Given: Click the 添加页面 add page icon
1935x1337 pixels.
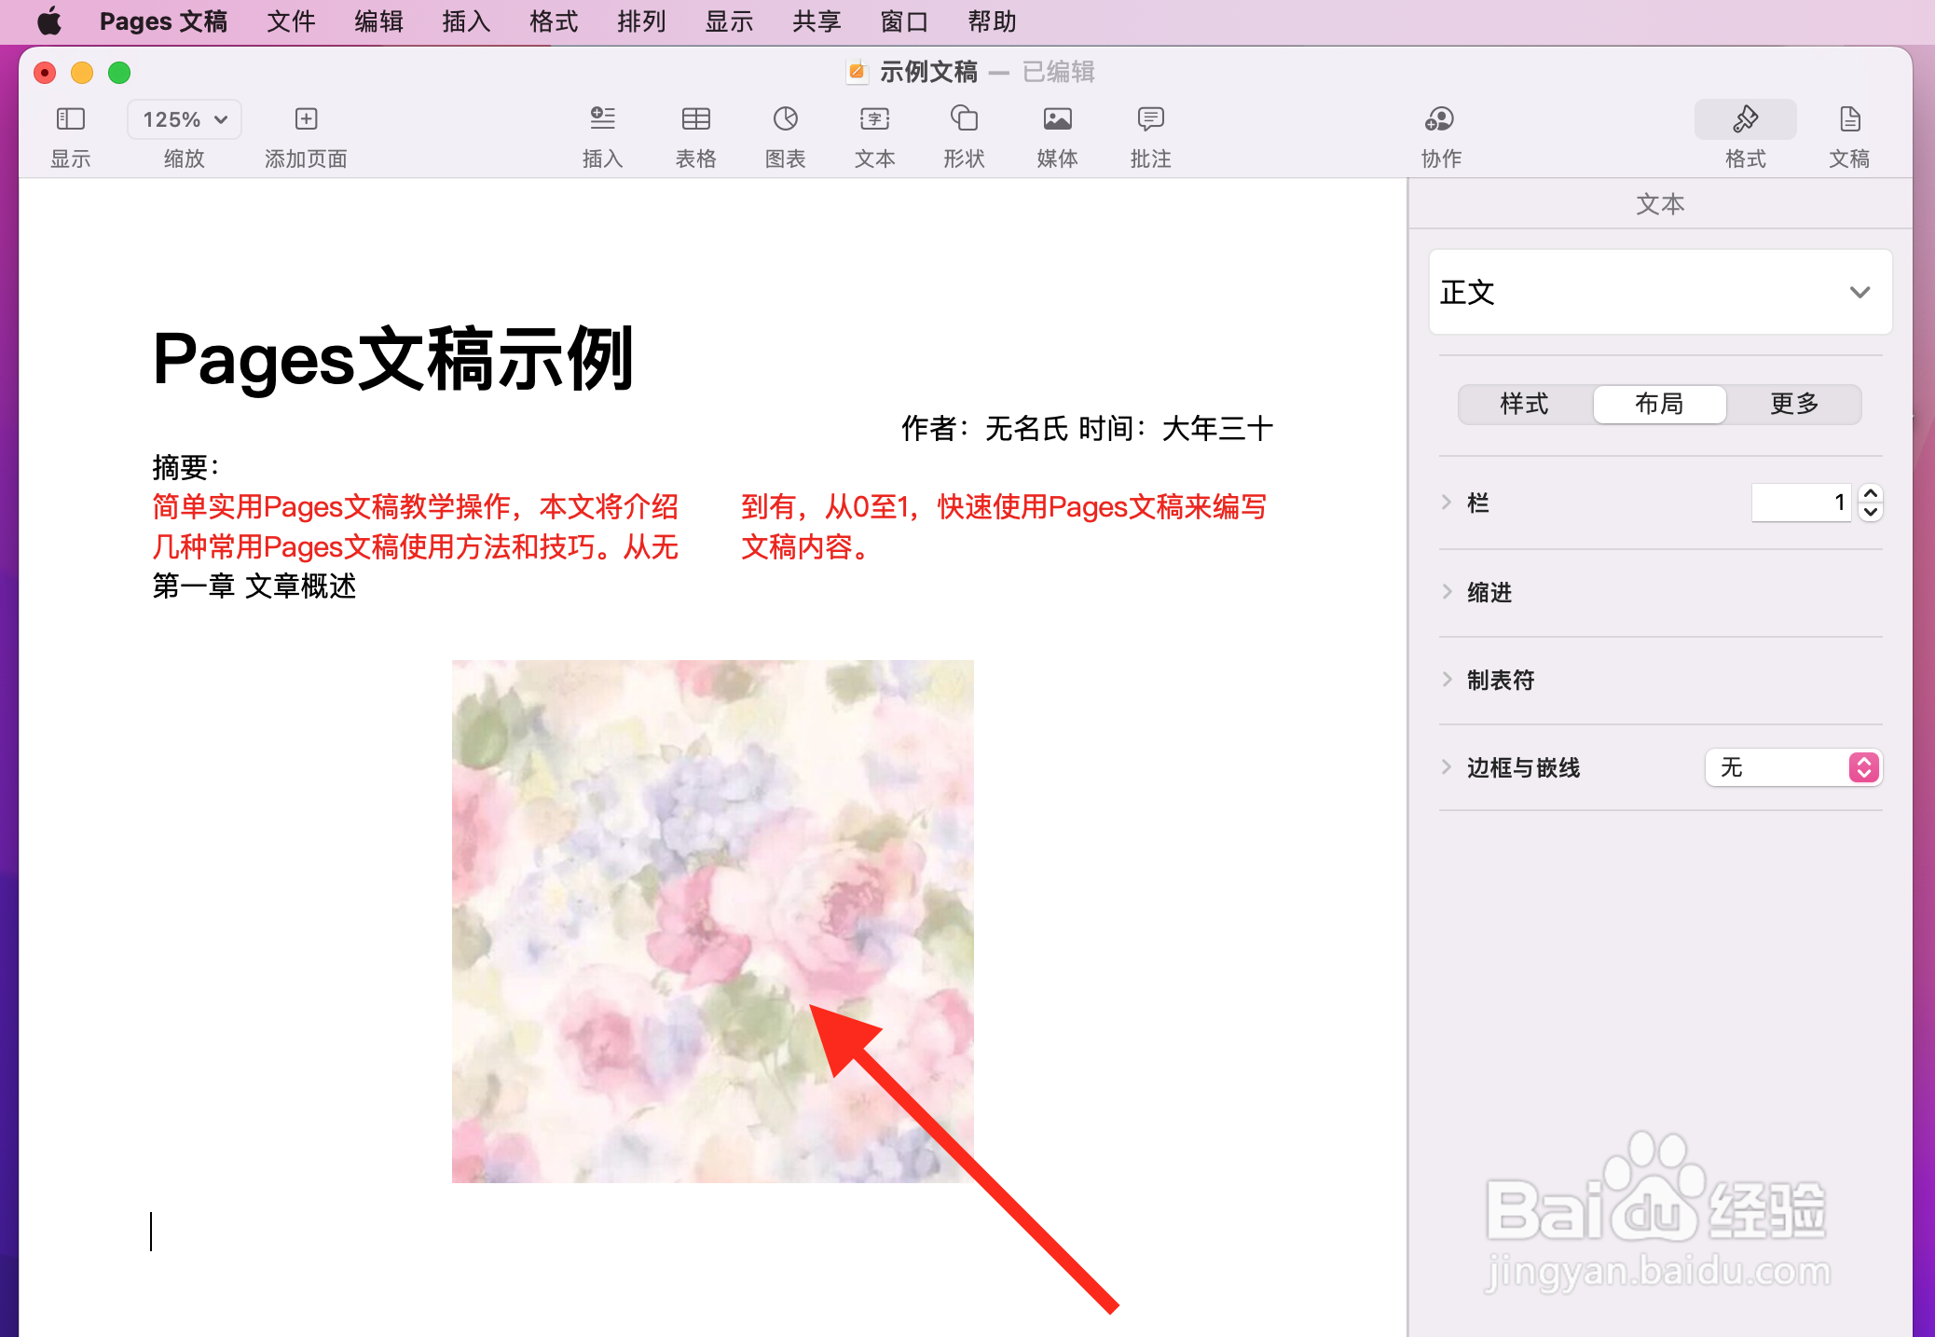Looking at the screenshot, I should 306,119.
